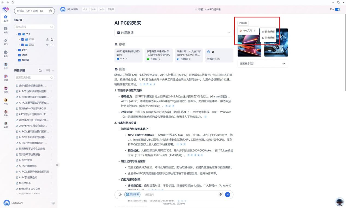
Task: Open the 写作 writing tool icon
Action: 5,42
